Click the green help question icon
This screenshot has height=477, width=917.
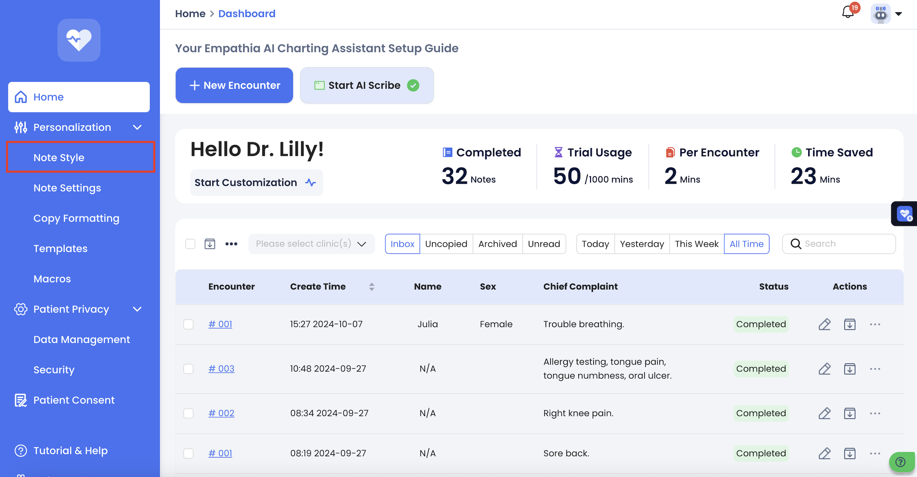pos(901,462)
